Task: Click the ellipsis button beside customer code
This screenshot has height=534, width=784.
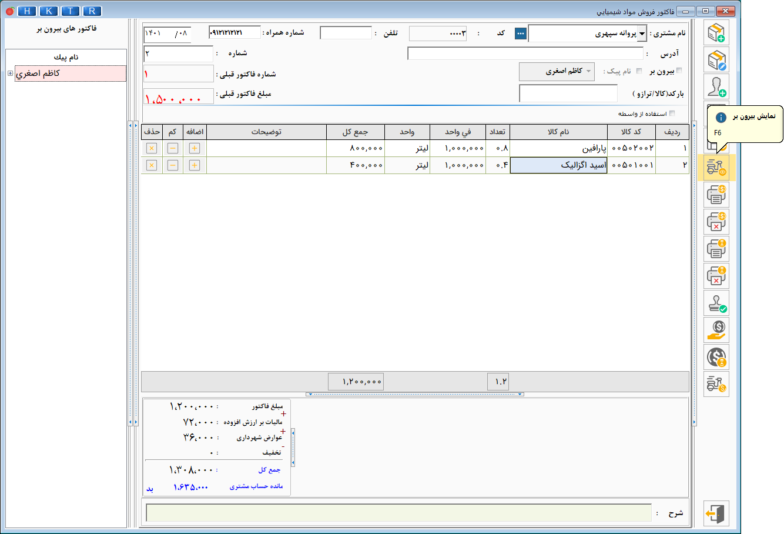Action: (x=520, y=34)
